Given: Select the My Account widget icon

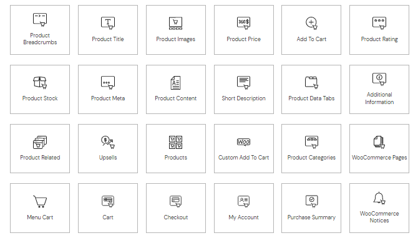Looking at the screenshot, I should pyautogui.click(x=244, y=201).
